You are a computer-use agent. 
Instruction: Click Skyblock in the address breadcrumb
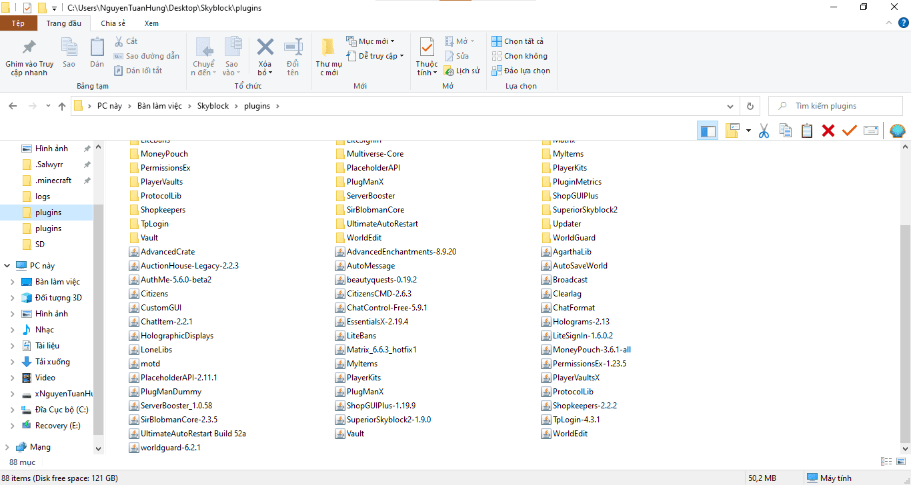(213, 106)
